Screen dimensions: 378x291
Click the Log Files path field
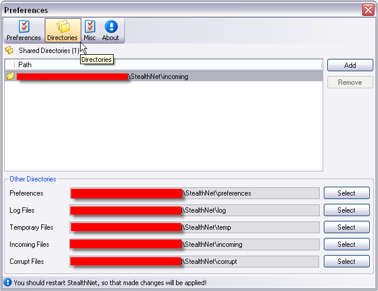click(x=195, y=210)
